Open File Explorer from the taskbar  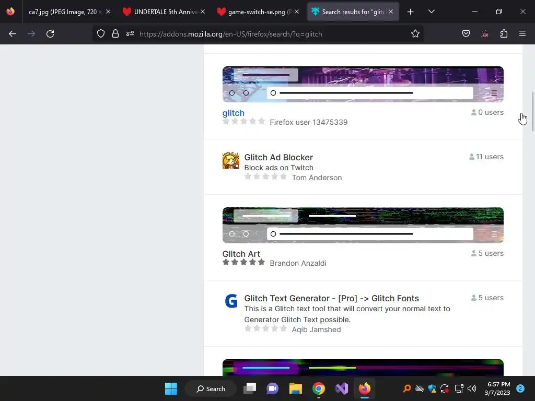(296, 388)
